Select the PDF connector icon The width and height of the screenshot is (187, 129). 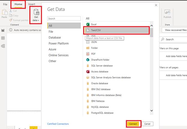[88, 54]
